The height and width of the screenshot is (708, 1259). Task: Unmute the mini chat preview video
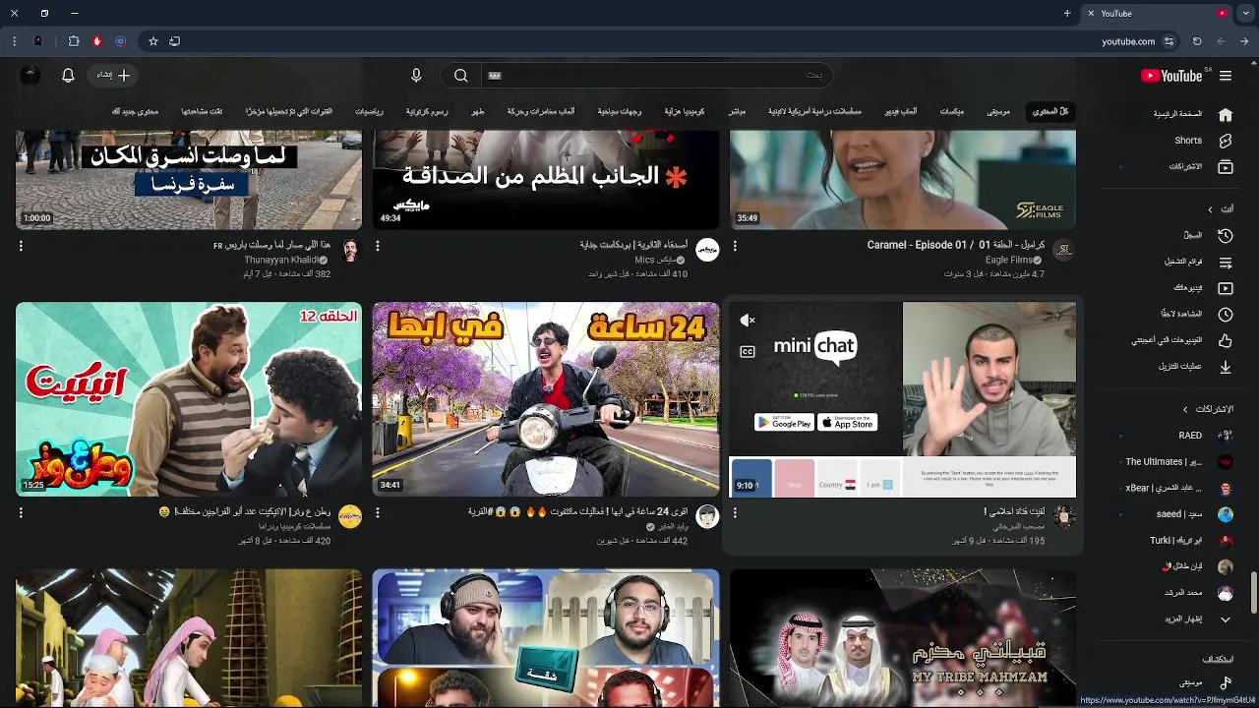pos(748,321)
